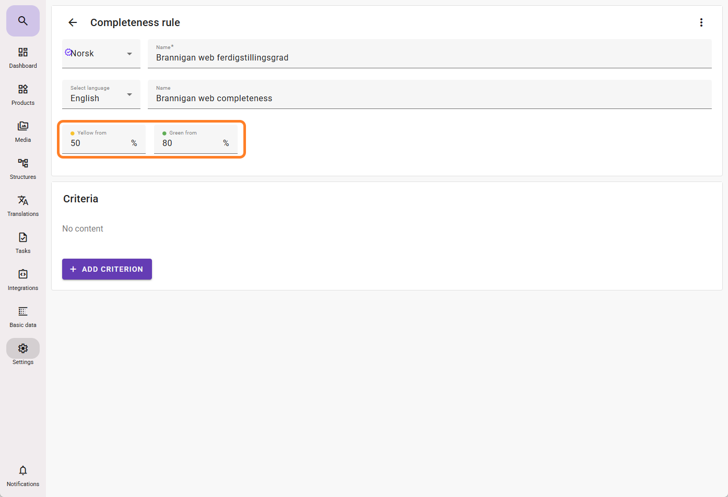This screenshot has width=728, height=497.
Task: Click the search icon in sidebar
Action: coord(22,21)
